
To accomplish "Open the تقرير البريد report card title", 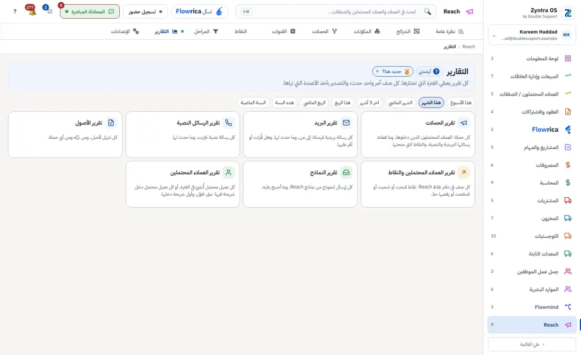I will click(326, 123).
